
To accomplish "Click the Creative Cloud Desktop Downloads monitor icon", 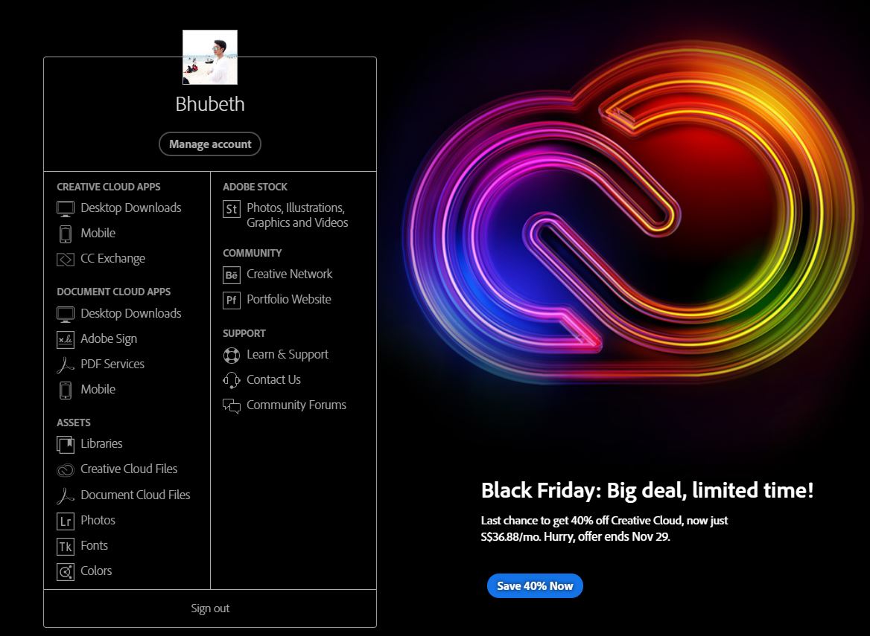I will coord(66,209).
